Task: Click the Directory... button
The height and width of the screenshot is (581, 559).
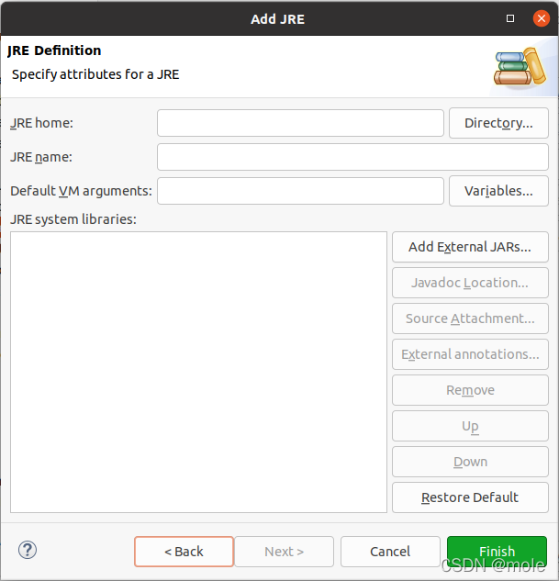Action: (x=498, y=123)
